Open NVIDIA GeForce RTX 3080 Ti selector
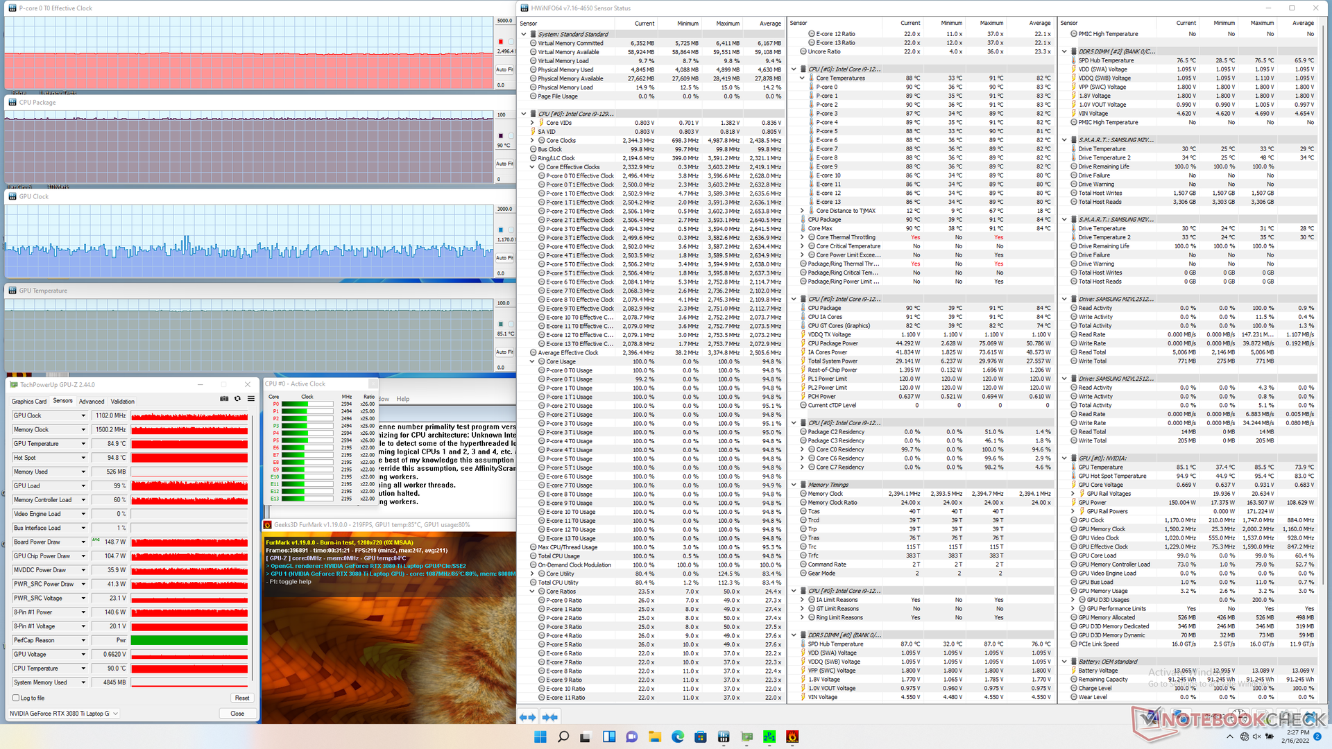The height and width of the screenshot is (749, 1332). click(x=64, y=713)
